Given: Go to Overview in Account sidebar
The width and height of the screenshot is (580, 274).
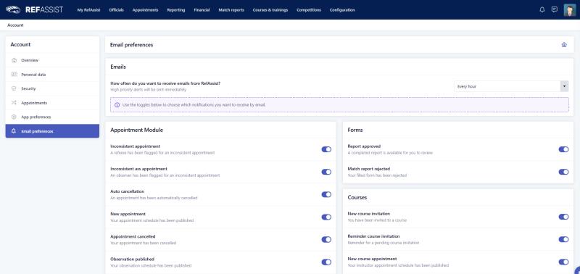Looking at the screenshot, I should [x=52, y=60].
